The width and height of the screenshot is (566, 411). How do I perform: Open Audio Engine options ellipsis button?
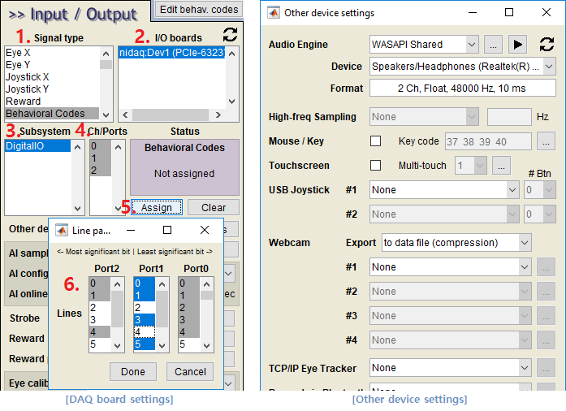point(493,45)
